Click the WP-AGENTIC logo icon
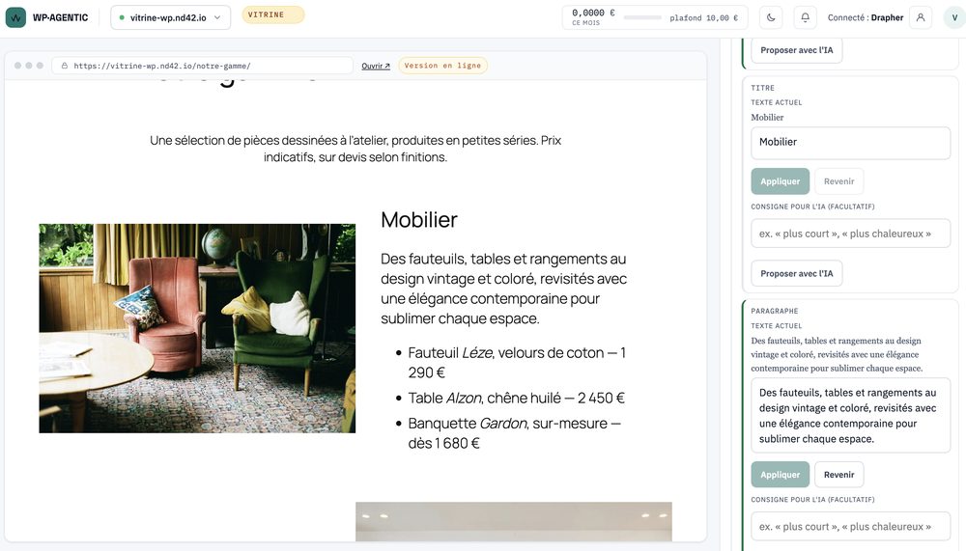966x551 pixels. click(x=16, y=17)
